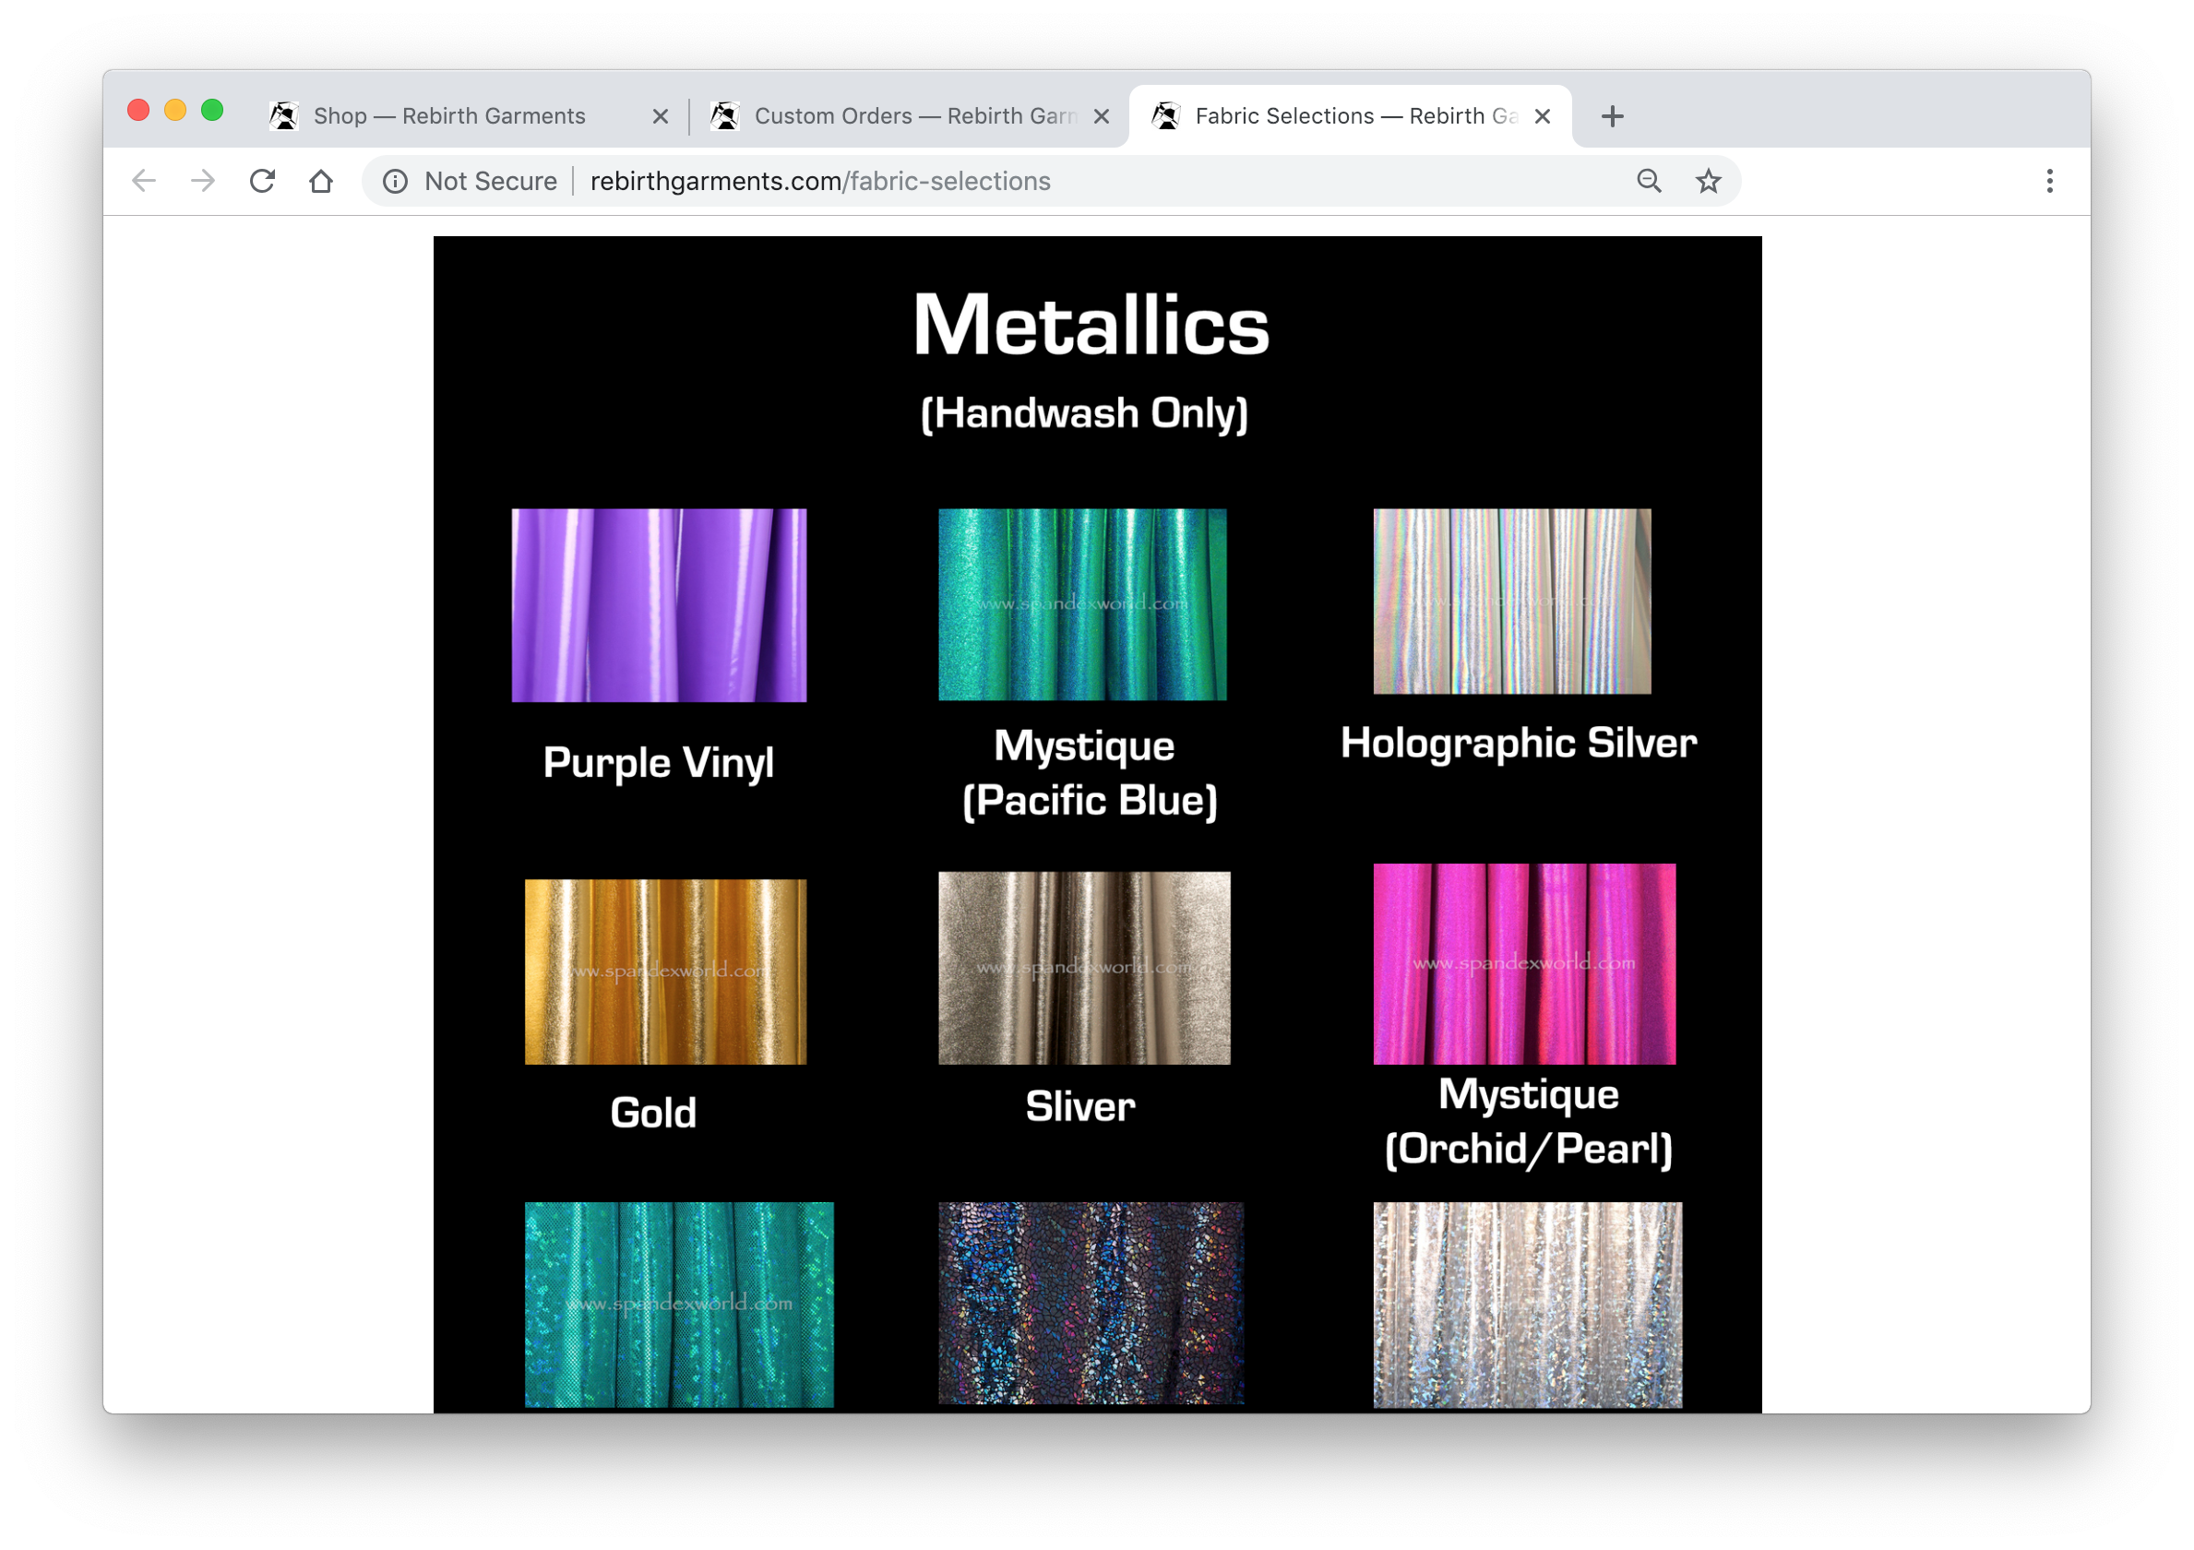2194x1550 pixels.
Task: Open the Chrome three-dot menu
Action: point(2049,181)
